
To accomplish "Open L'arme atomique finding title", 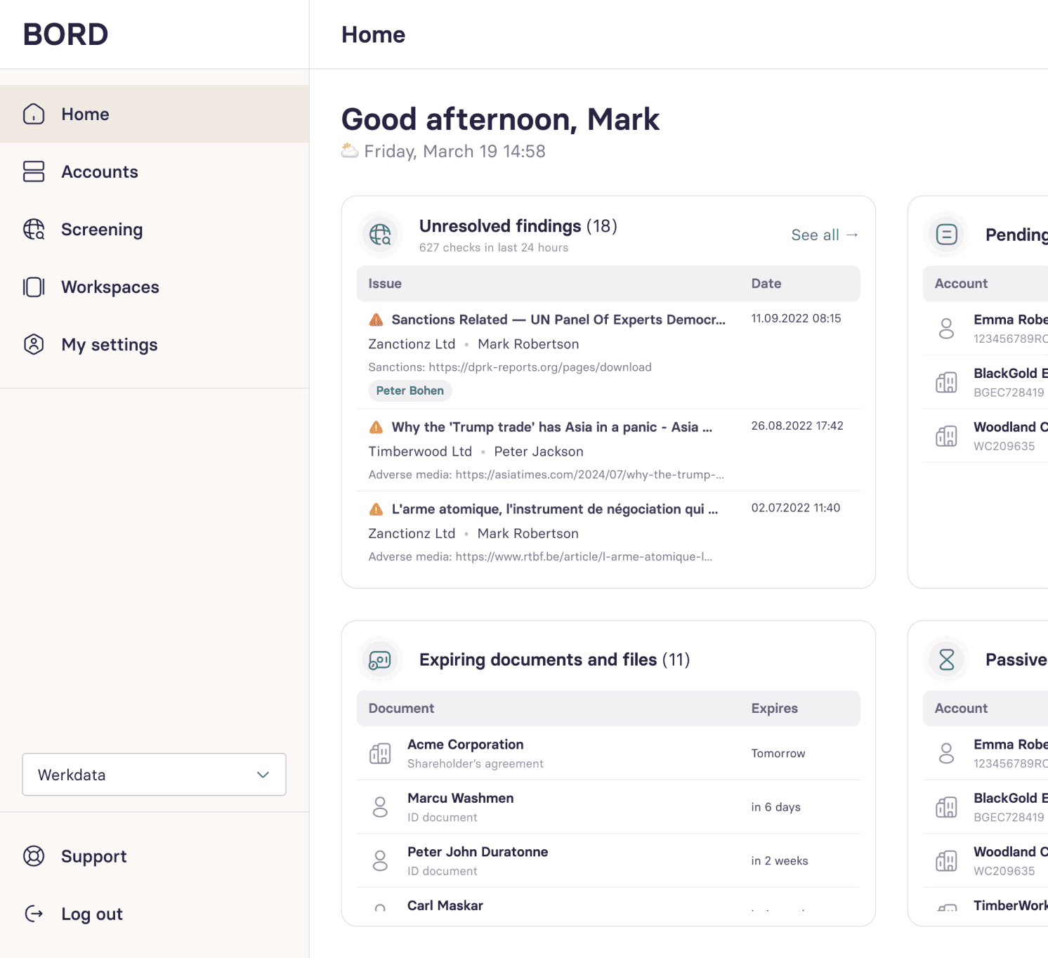I will (555, 509).
